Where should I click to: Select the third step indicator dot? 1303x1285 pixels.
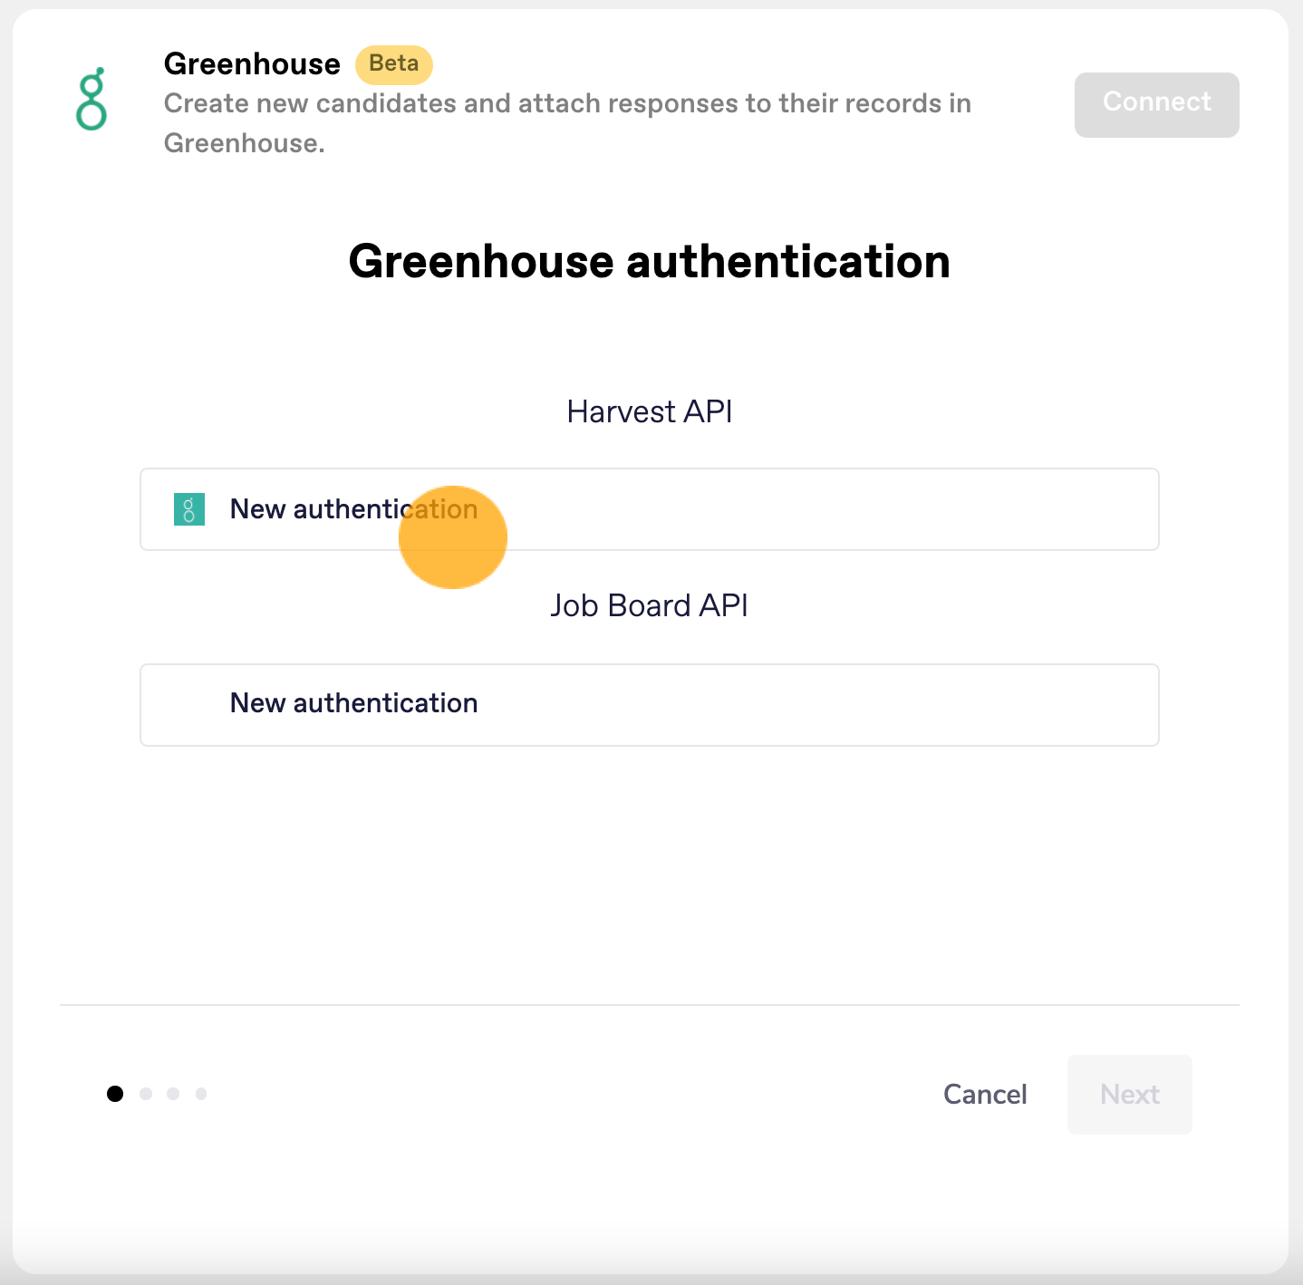click(173, 1094)
